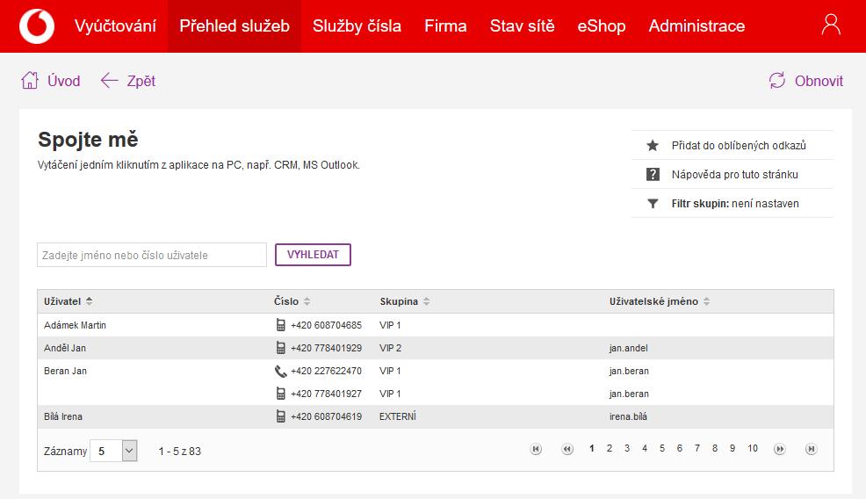Click the Úvod home link
This screenshot has width=866, height=499.
click(63, 81)
